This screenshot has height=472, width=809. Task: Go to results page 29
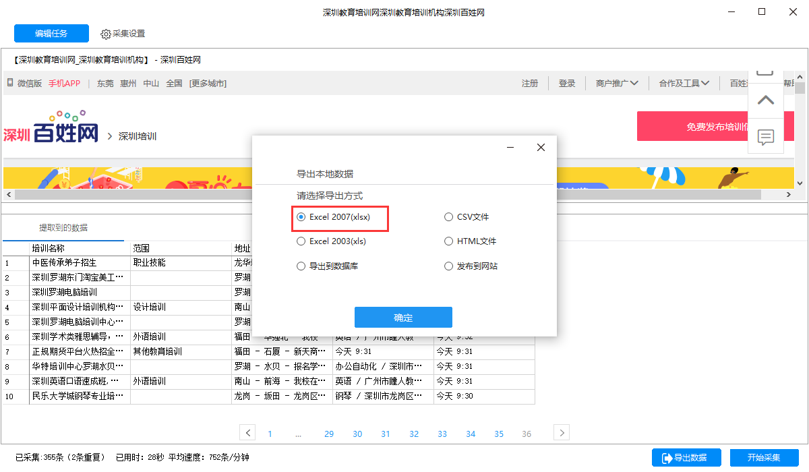329,434
